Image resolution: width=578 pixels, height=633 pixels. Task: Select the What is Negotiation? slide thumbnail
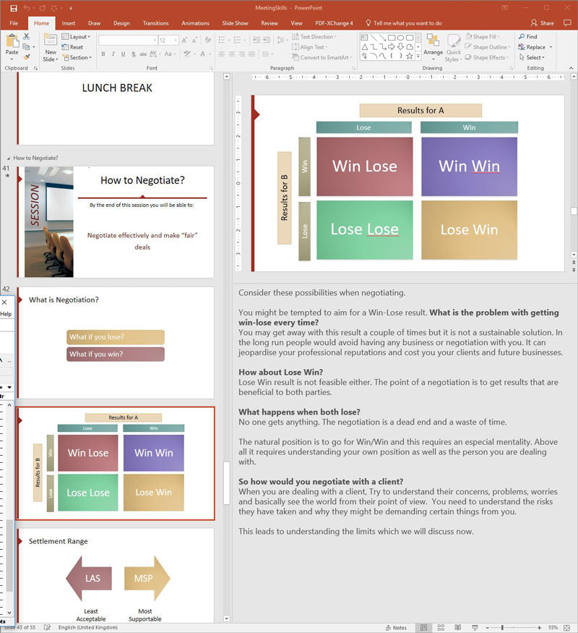coord(116,343)
